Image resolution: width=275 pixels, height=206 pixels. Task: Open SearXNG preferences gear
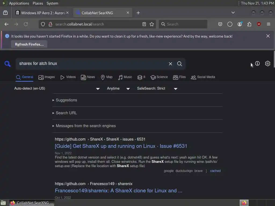[267, 63]
